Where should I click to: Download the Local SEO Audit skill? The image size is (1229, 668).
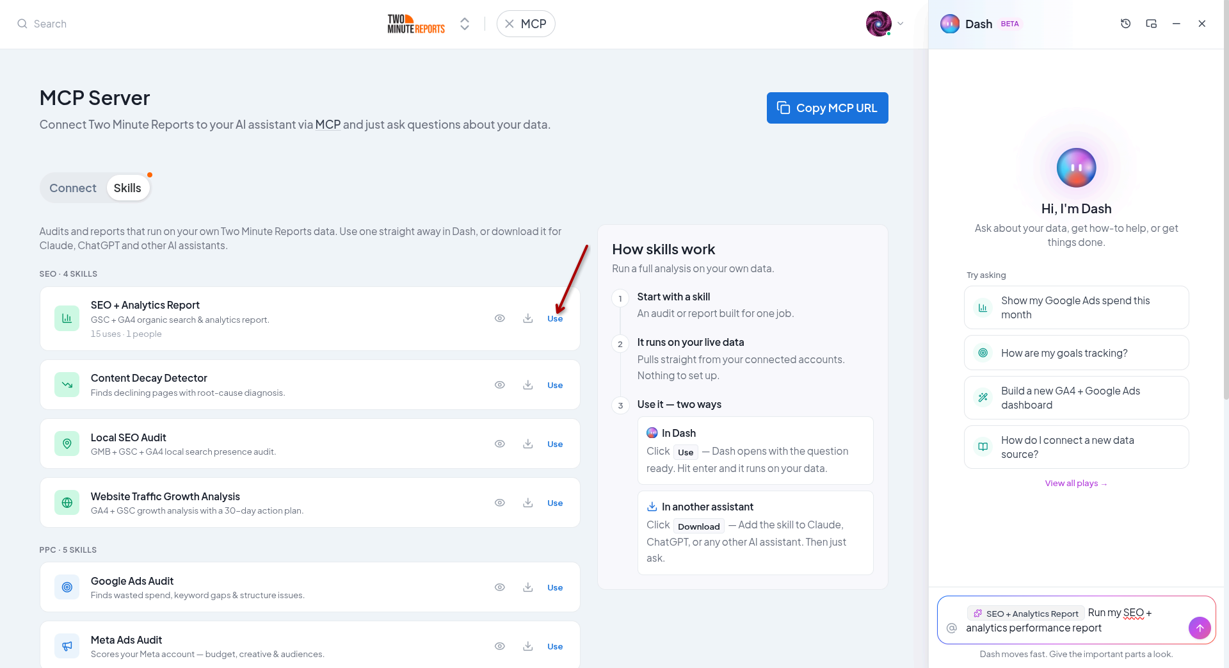click(x=528, y=444)
